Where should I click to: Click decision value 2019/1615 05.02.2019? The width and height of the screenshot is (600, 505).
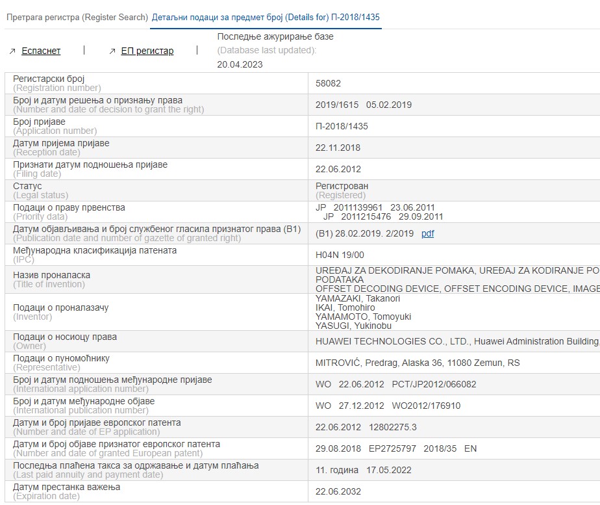pos(364,105)
